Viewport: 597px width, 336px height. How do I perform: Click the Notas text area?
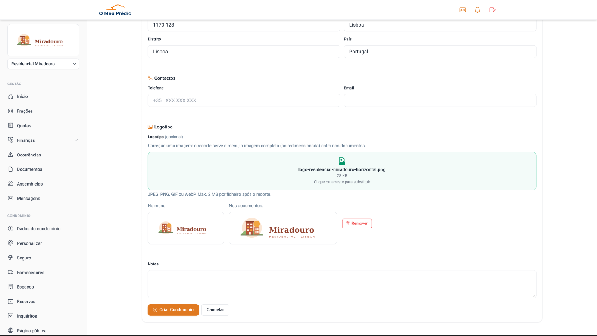[342, 284]
